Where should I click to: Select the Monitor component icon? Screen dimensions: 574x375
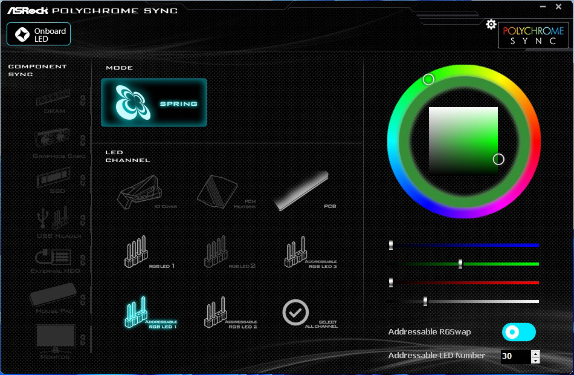coord(55,337)
